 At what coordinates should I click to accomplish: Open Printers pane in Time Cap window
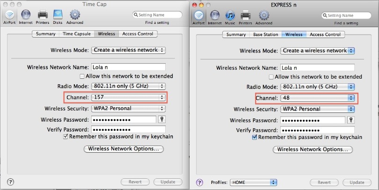click(x=43, y=17)
